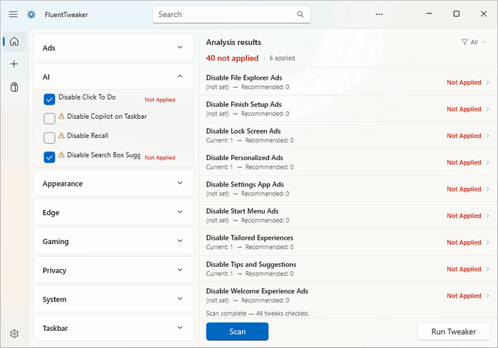Expand the Taskbar category
This screenshot has width=498, height=348.
click(113, 328)
